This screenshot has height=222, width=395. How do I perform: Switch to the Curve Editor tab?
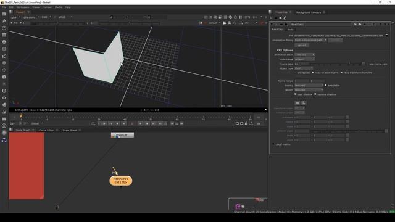[x=46, y=130]
